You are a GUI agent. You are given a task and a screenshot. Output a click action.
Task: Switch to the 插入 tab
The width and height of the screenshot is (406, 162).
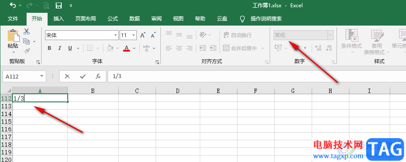pos(58,18)
